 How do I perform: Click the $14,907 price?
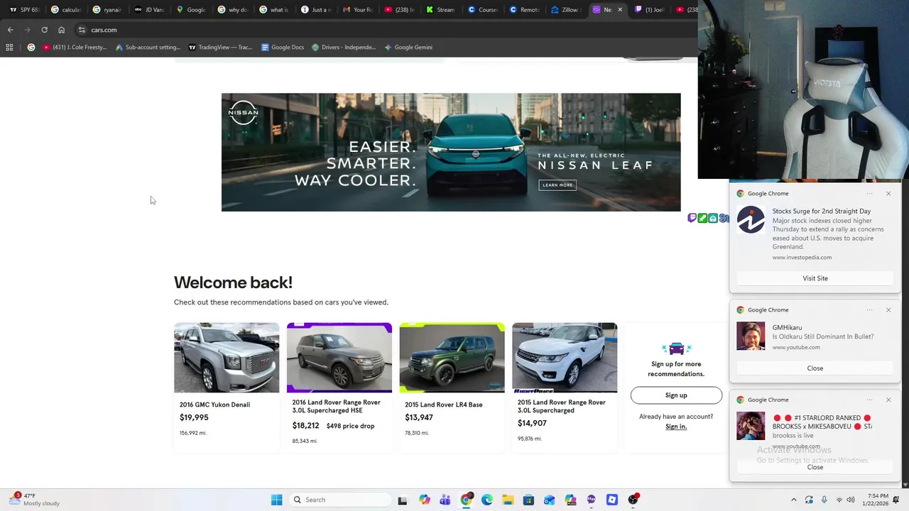tap(532, 423)
